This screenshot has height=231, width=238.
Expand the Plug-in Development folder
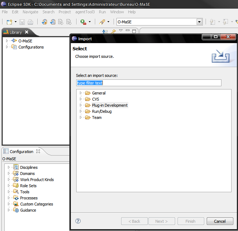pyautogui.click(x=81, y=105)
